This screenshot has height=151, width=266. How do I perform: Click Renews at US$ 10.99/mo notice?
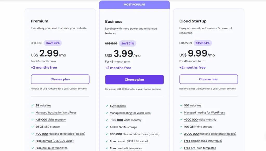(59, 89)
